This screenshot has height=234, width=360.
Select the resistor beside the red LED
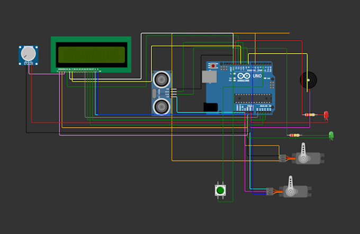tap(310, 114)
